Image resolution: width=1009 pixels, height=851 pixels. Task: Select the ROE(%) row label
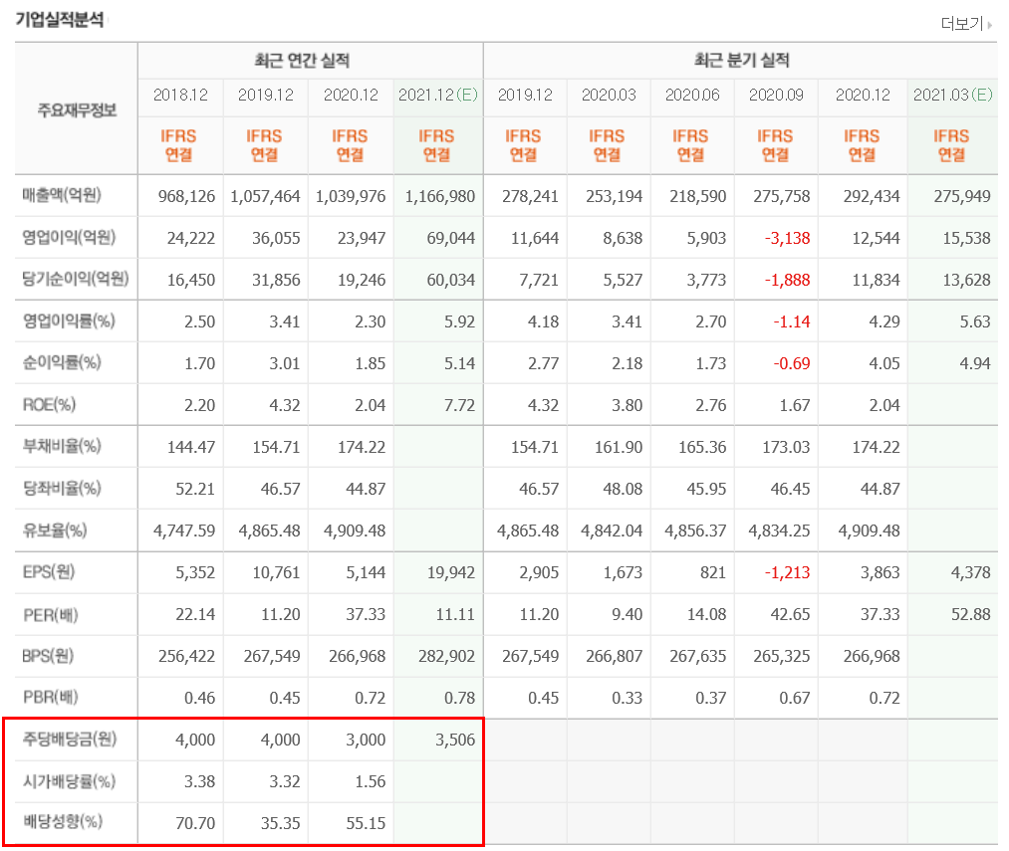click(x=49, y=404)
